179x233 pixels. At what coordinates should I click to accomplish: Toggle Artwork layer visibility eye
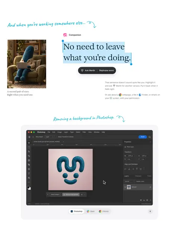point(125,187)
